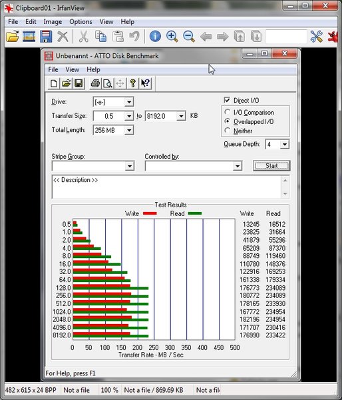342x400 pixels.
Task: Click the IrfanView settings wrench icon
Action: click(x=316, y=36)
